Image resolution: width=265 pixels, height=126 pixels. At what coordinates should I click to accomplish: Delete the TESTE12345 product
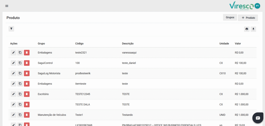[27, 94]
